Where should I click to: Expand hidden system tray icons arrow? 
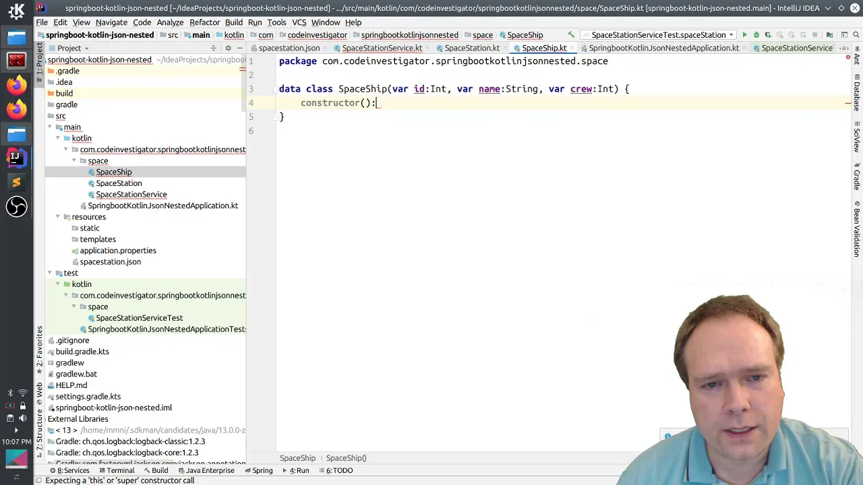16,430
